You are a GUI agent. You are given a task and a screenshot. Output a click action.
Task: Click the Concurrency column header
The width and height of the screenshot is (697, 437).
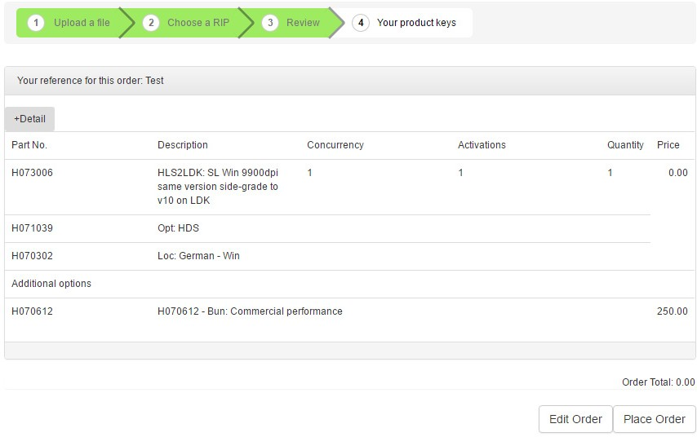click(335, 145)
